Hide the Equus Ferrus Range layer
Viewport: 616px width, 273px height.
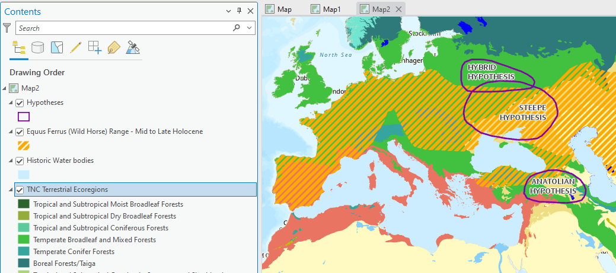pyautogui.click(x=20, y=131)
